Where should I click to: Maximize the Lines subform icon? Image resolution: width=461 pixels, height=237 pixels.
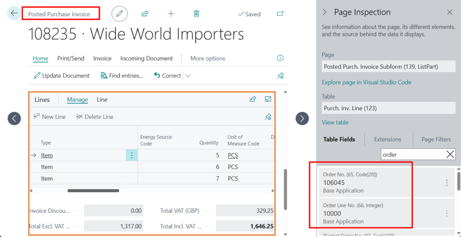tap(268, 99)
